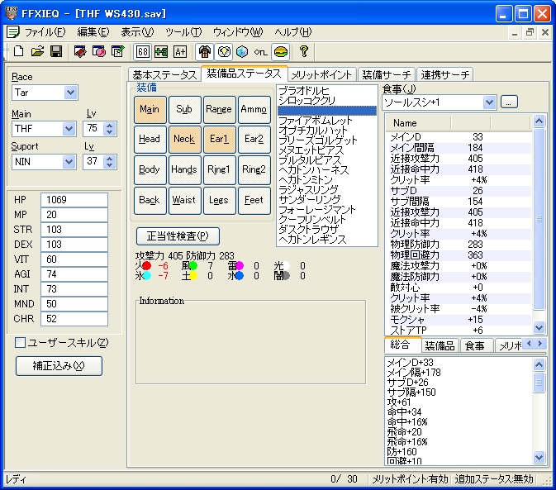Save with the floppy disk icon

[x=56, y=52]
